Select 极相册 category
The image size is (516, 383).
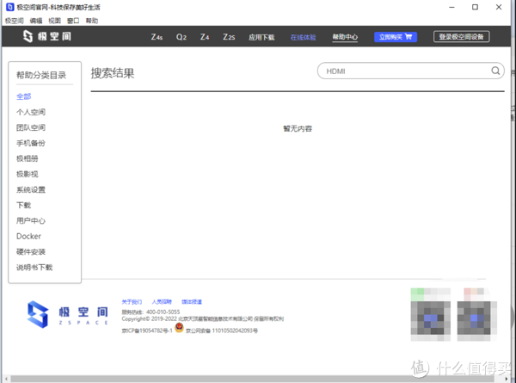[28, 158]
